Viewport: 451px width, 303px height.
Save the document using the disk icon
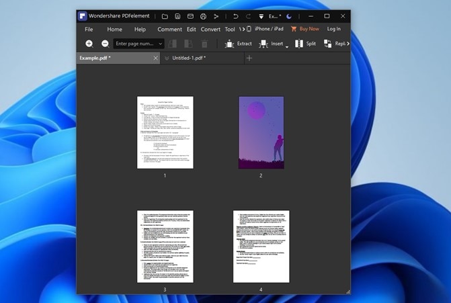click(x=177, y=16)
